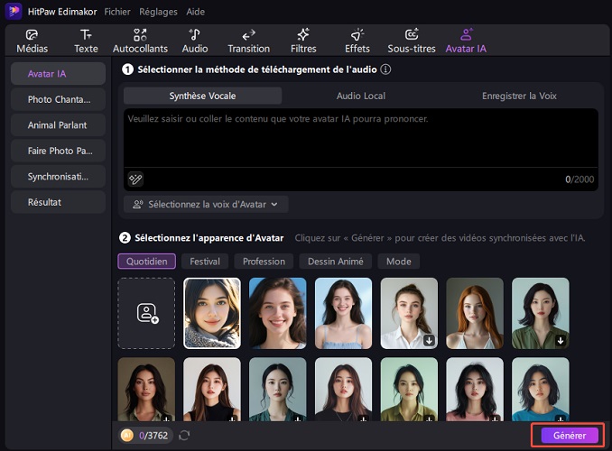Select the avatar in the black sleeveless top
The height and width of the screenshot is (451, 612).
212,390
